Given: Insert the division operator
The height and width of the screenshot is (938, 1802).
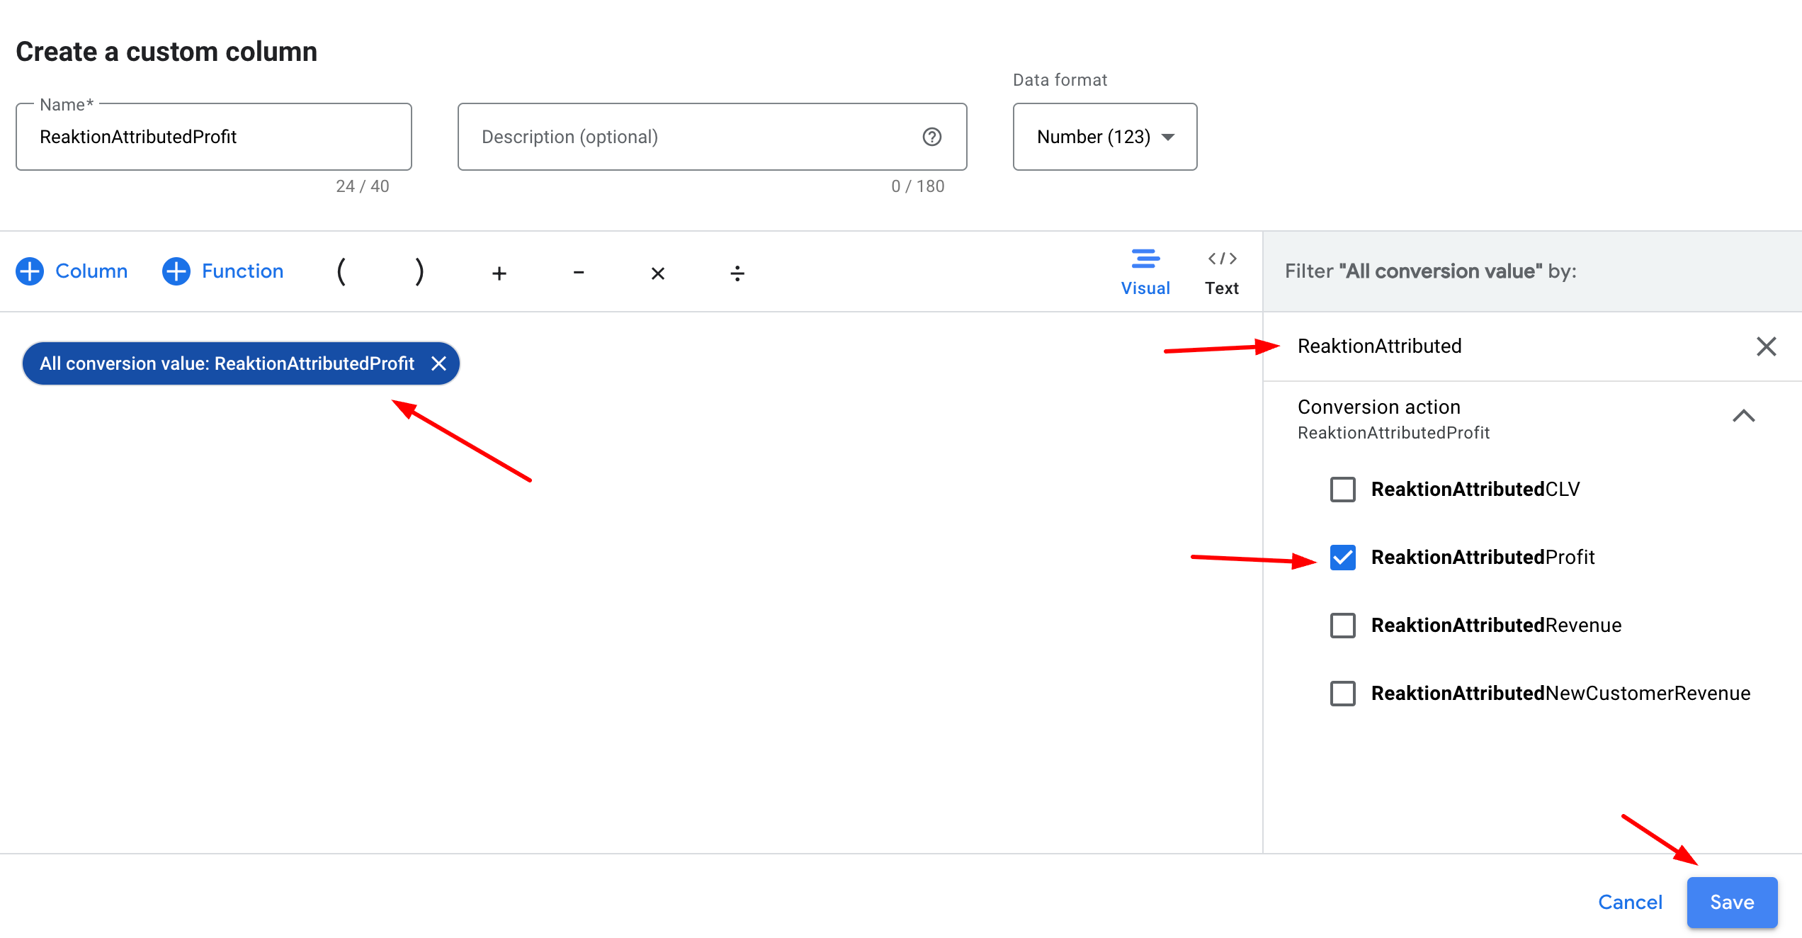Looking at the screenshot, I should (x=737, y=273).
